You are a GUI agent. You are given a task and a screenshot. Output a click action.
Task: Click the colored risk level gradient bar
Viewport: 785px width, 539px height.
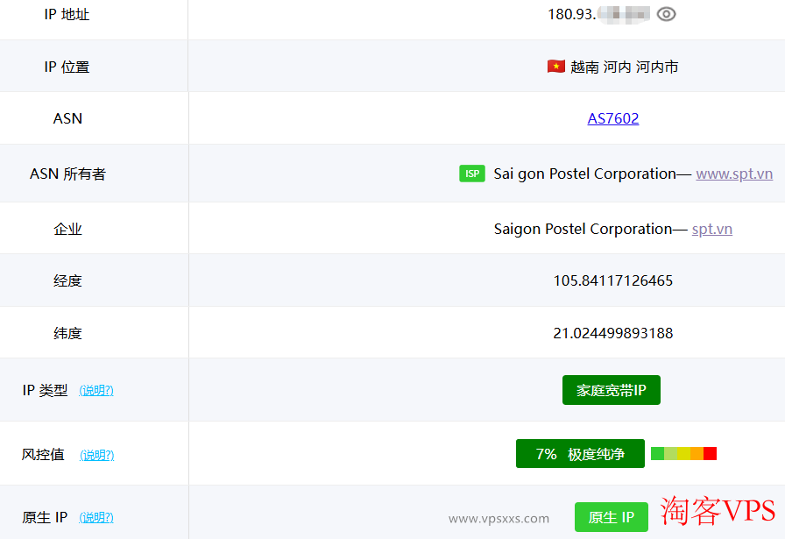click(684, 453)
